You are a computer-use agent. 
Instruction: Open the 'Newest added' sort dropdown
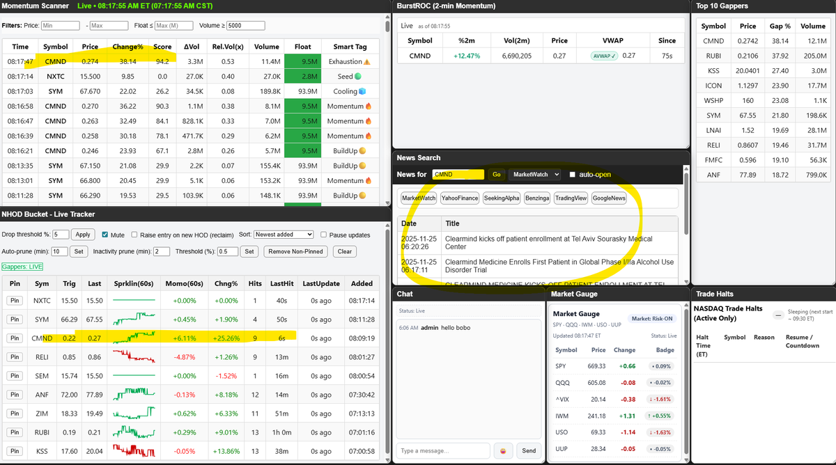tap(284, 235)
